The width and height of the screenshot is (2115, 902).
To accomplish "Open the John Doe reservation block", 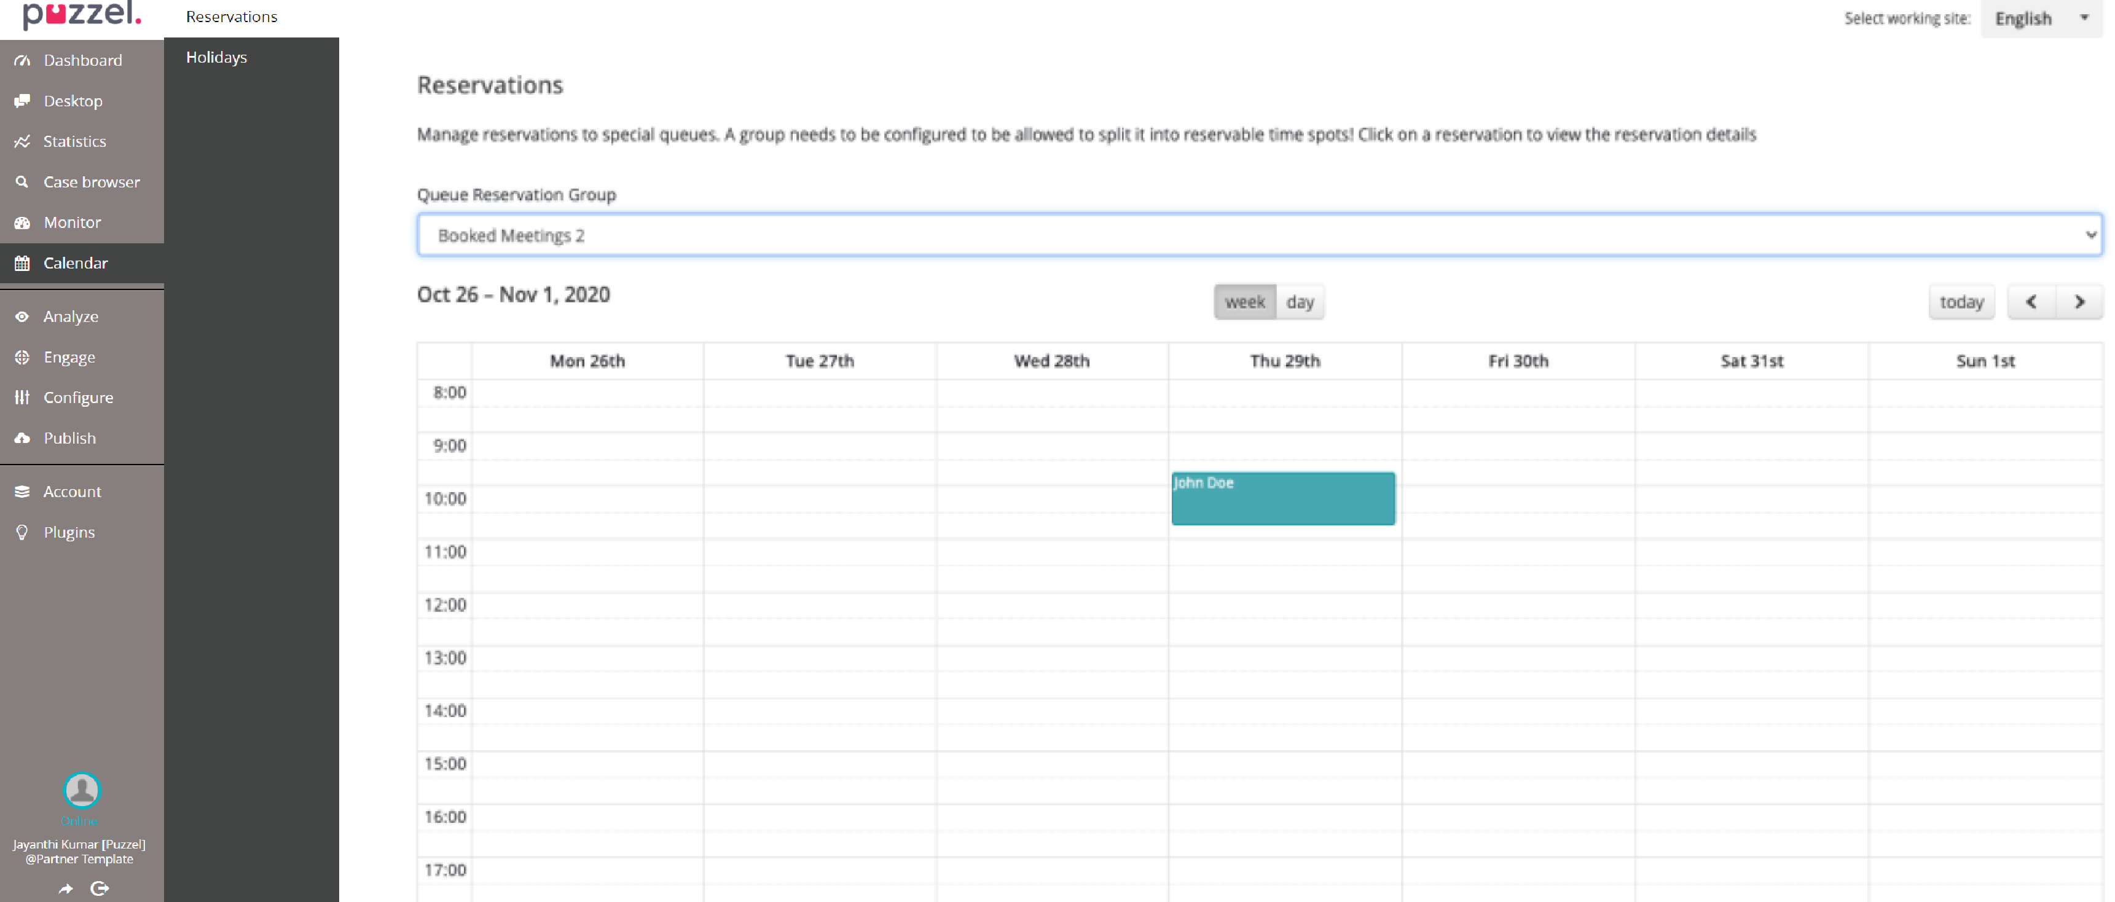I will tap(1282, 499).
